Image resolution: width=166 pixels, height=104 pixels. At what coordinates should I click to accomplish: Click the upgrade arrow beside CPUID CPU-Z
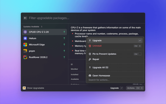pos(64,32)
